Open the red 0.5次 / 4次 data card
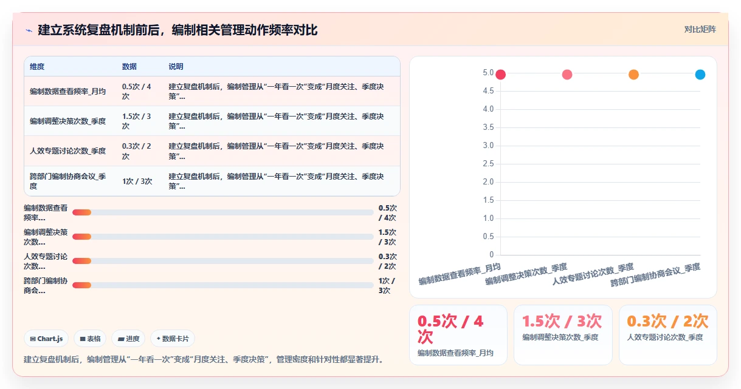741x389 pixels. click(x=458, y=335)
